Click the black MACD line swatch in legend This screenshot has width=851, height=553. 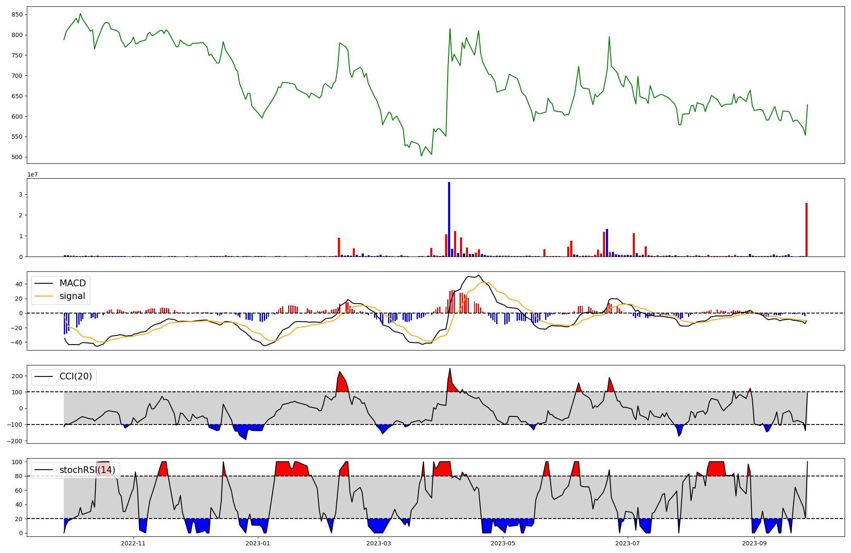43,283
